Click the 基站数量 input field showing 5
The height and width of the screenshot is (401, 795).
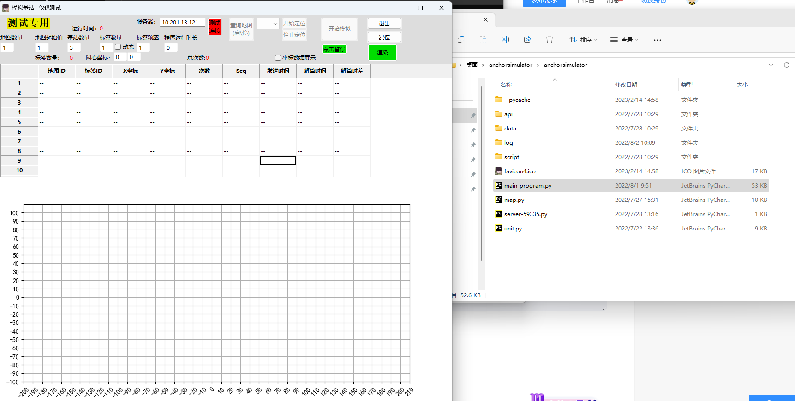click(x=74, y=47)
